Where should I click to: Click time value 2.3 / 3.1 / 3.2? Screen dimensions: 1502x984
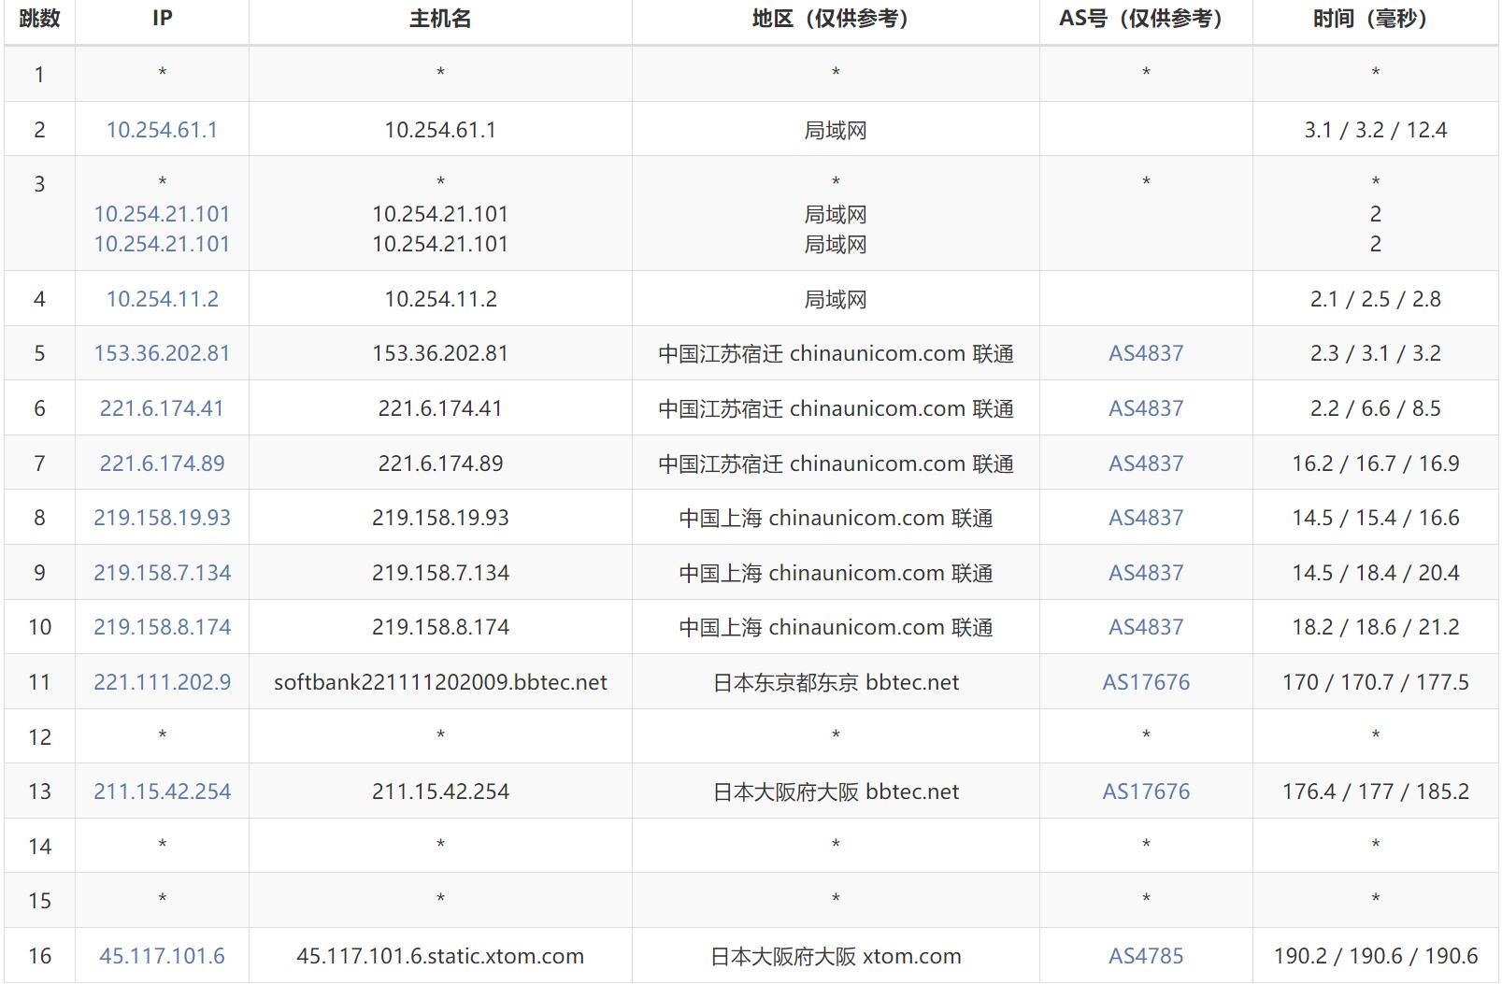(x=1375, y=353)
